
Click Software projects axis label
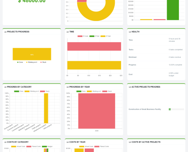(x=30, y=127)
